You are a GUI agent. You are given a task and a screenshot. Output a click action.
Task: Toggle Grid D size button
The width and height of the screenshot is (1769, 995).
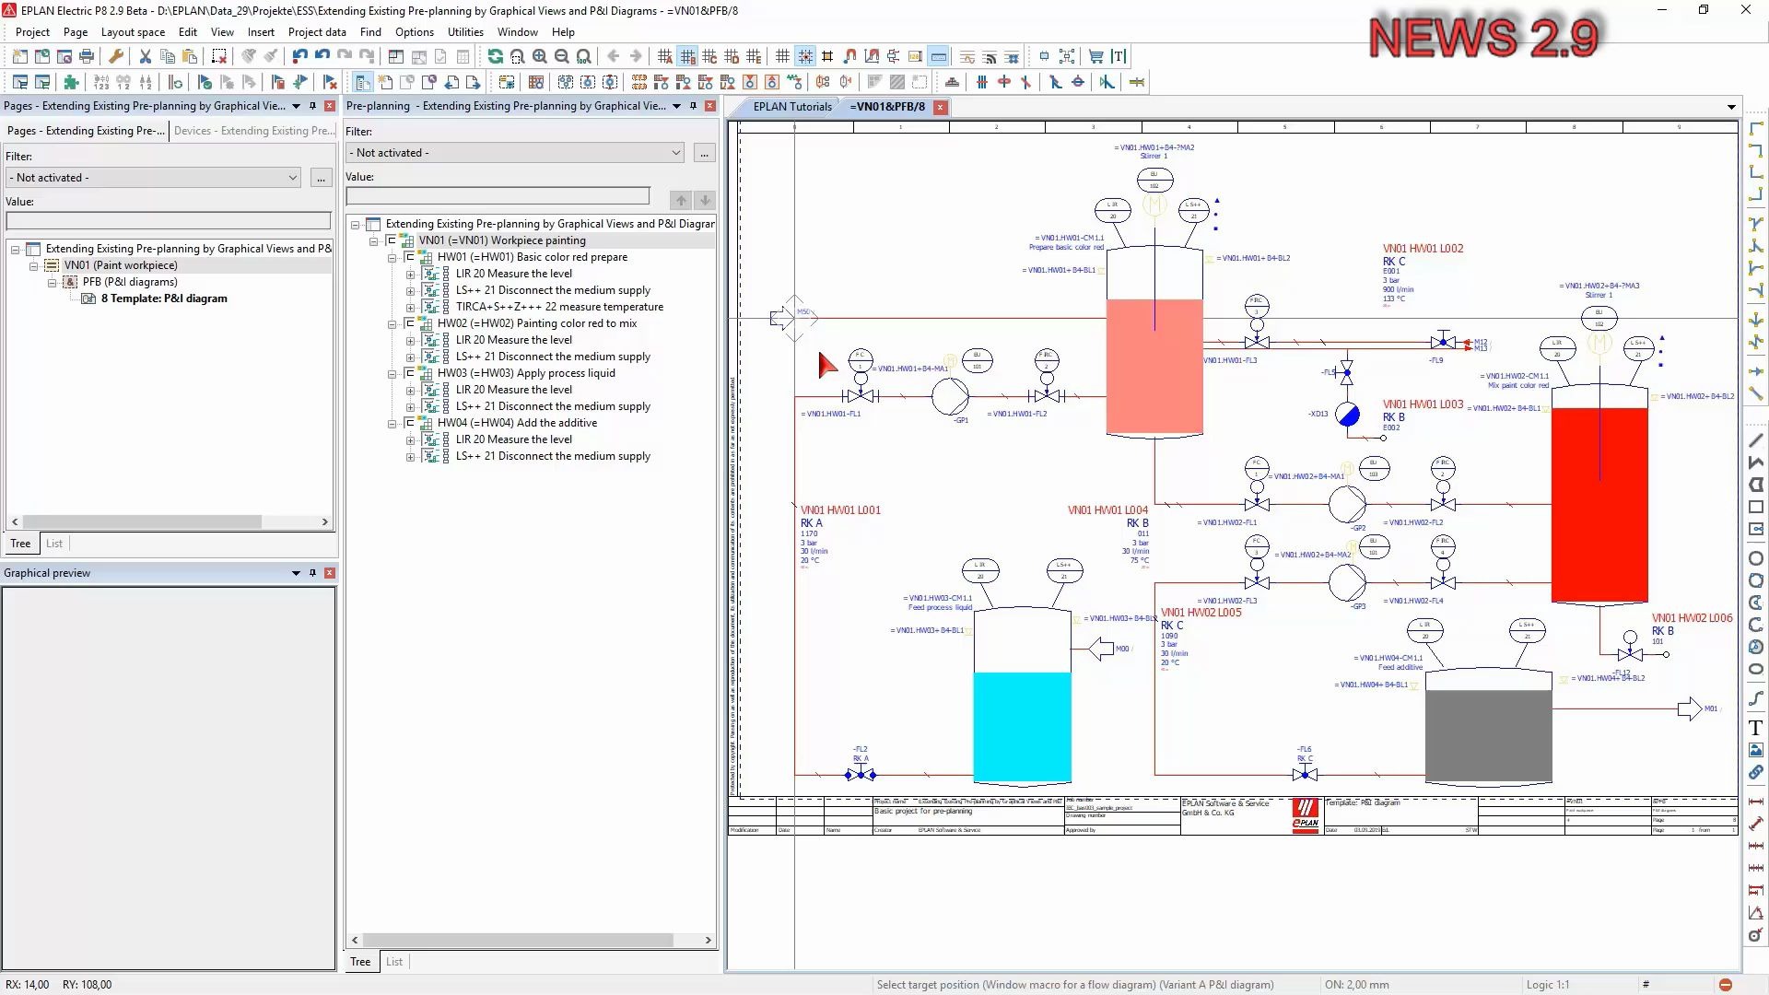point(732,56)
